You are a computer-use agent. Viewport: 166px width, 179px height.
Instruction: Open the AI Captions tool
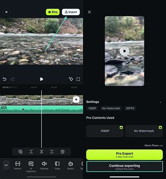point(31,167)
